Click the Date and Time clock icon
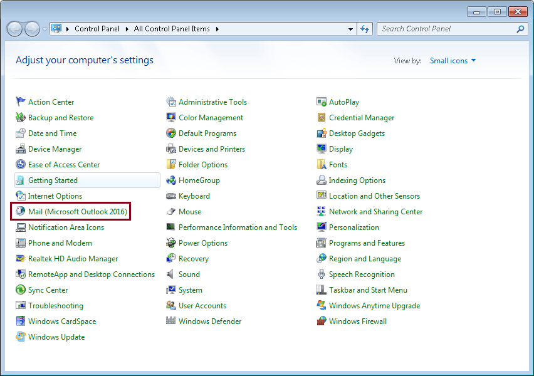This screenshot has width=534, height=376. tap(21, 133)
